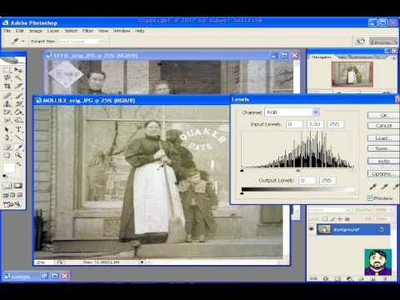Open the Navigator panel options menu
Screen dimensions: 400x300
[x=394, y=57]
